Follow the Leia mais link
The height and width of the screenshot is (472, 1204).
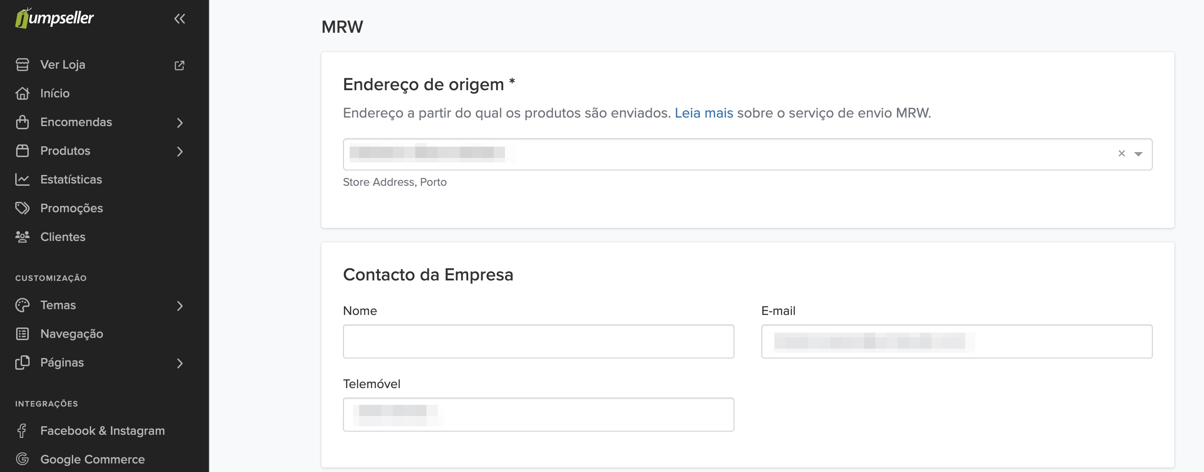coord(703,113)
